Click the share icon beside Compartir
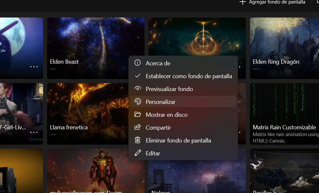 [138, 127]
